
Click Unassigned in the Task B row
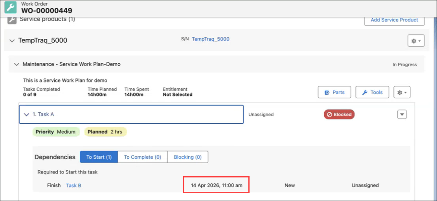(365, 185)
